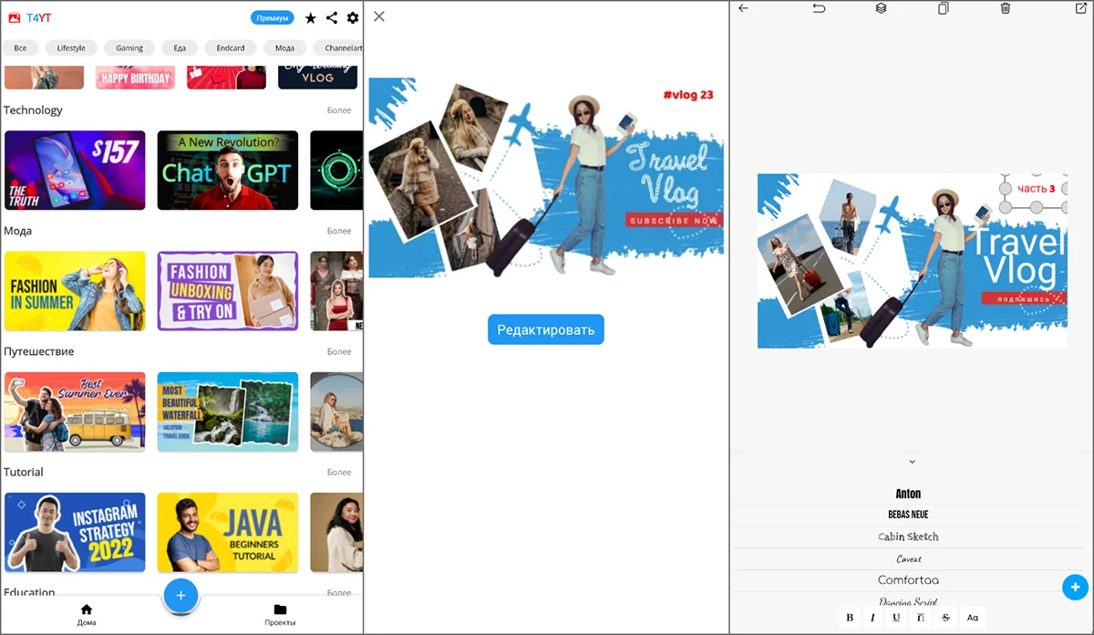Switch to the Проекты tab
1094x635 pixels.
pos(280,615)
